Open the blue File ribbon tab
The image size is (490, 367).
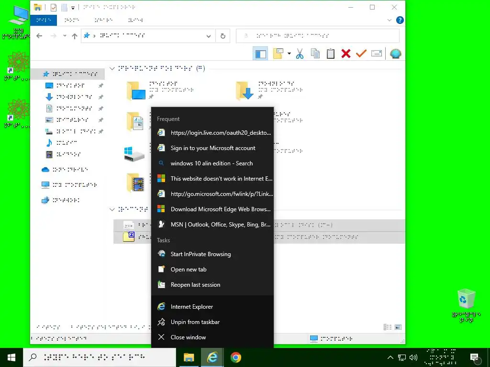point(44,20)
